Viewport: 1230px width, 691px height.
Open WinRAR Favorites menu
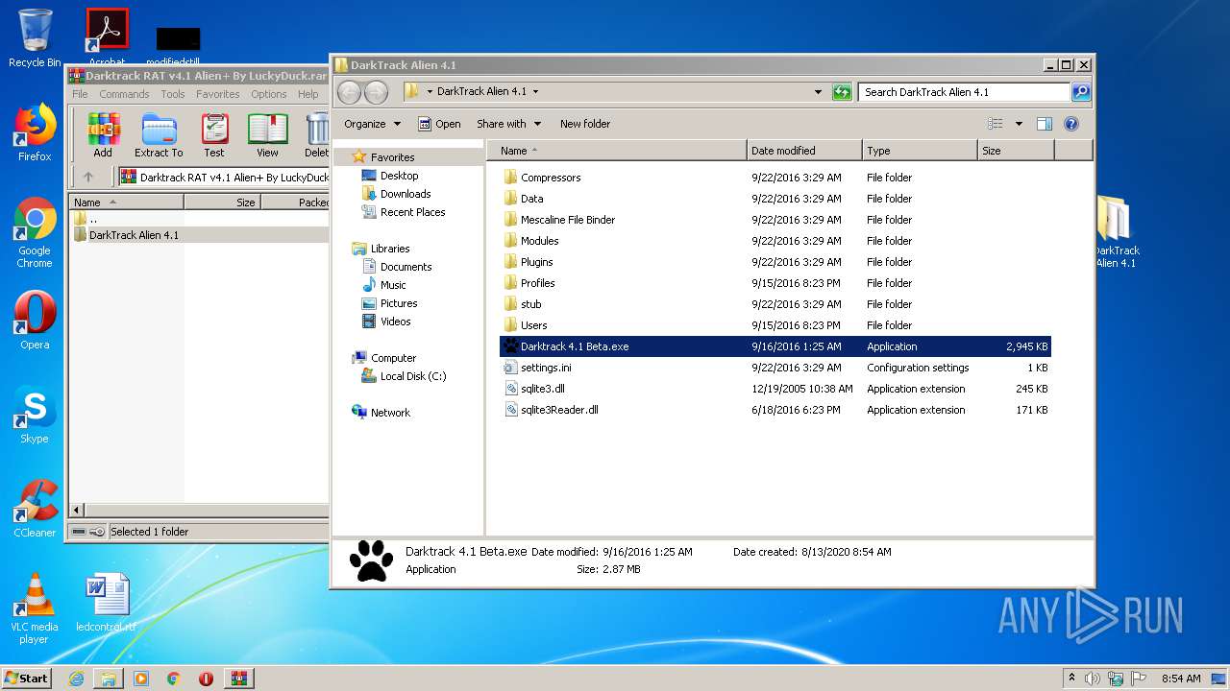point(218,94)
